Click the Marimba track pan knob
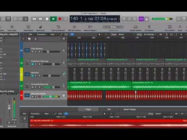 [64, 74]
